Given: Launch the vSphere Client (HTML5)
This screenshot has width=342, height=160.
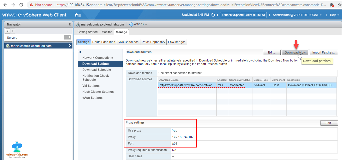Looking at the screenshot, I should pyautogui.click(x=243, y=15).
